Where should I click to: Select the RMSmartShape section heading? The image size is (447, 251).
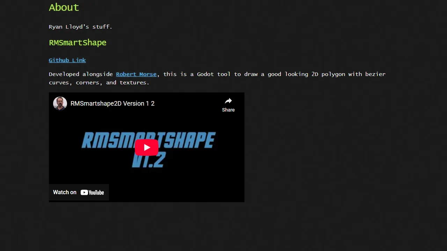pos(78,43)
